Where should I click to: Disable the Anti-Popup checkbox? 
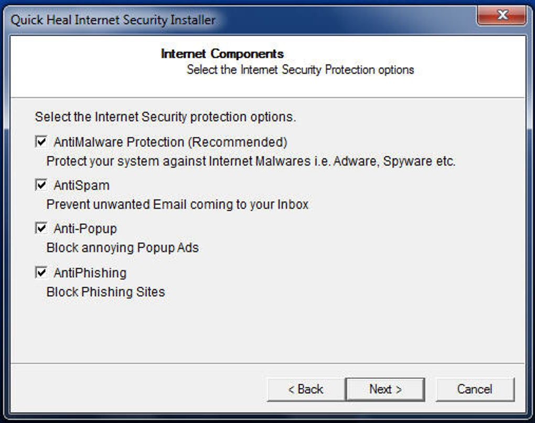[x=41, y=229]
